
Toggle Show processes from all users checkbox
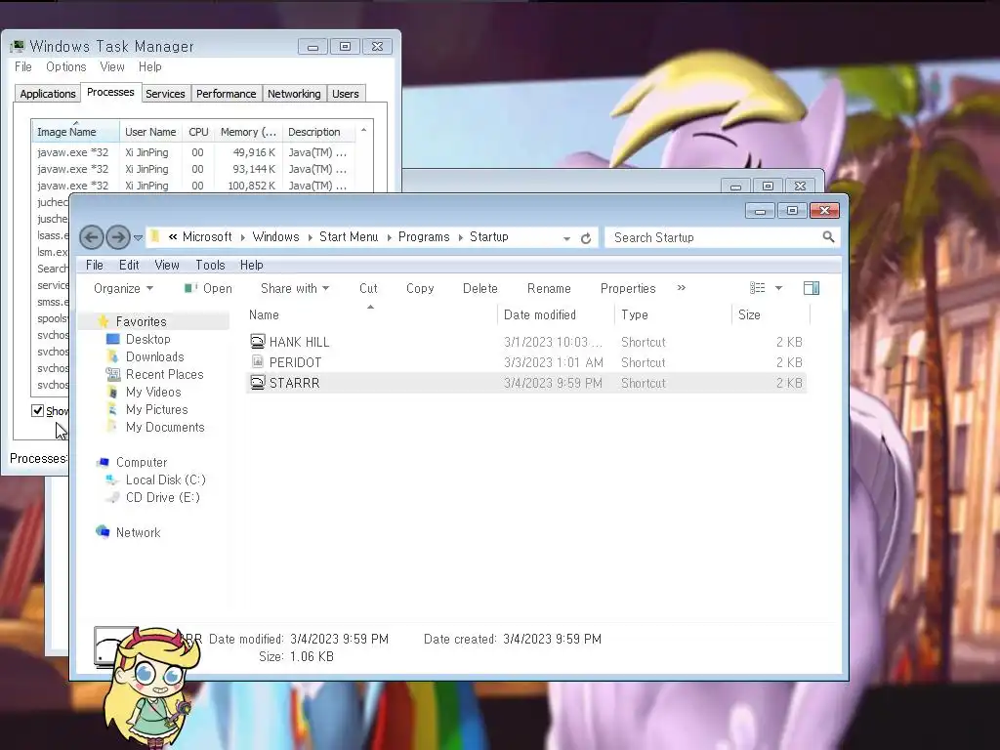point(38,411)
